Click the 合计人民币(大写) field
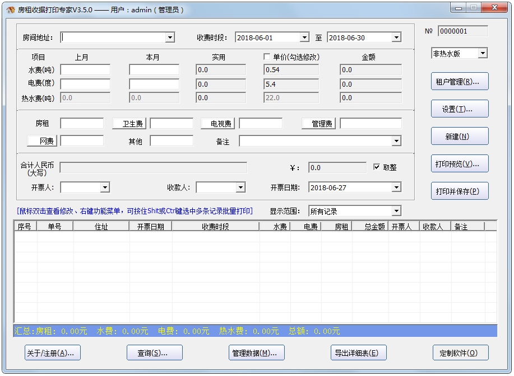 [154, 167]
